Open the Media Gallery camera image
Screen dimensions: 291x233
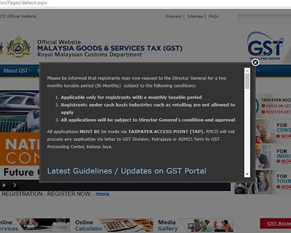tap(206, 225)
